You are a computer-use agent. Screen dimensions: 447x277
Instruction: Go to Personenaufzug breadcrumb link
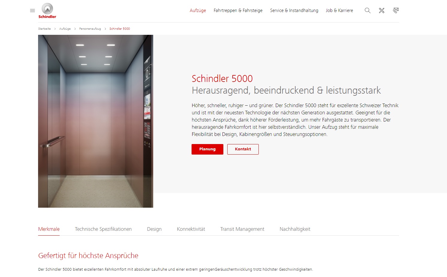[90, 29]
